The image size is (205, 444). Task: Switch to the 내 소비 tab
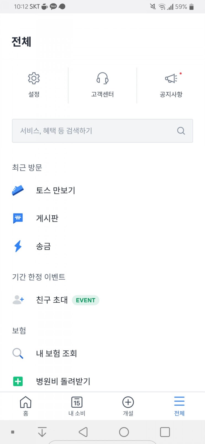pos(77,406)
